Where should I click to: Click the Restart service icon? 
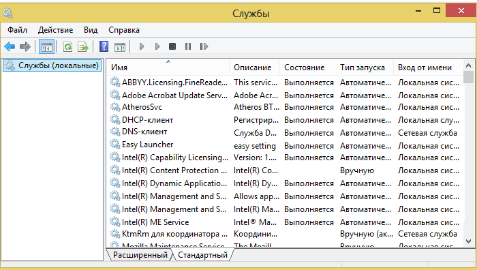pyautogui.click(x=204, y=46)
